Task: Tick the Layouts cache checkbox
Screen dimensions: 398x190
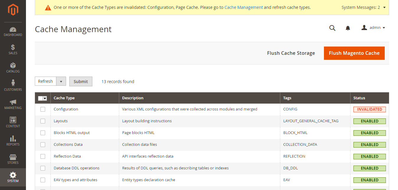Action: pos(43,121)
